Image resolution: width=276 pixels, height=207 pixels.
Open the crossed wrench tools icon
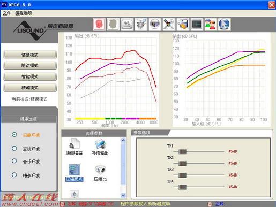pyautogui.click(x=169, y=24)
